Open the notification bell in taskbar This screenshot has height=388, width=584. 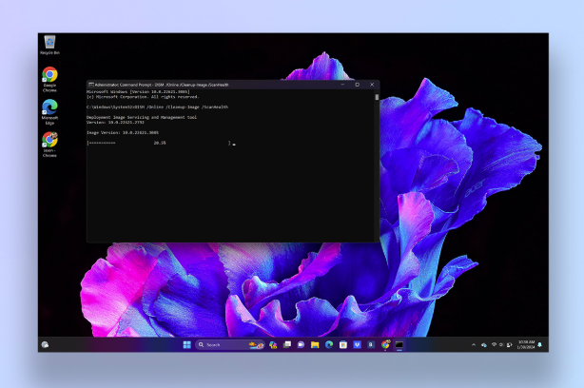click(540, 344)
